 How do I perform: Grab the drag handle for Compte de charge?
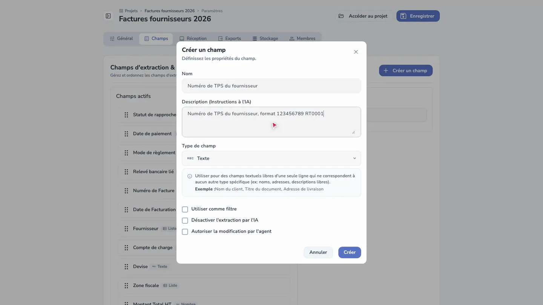point(126,248)
